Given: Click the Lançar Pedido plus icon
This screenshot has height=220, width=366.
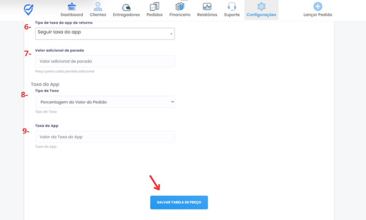Looking at the screenshot, I should pyautogui.click(x=318, y=7).
